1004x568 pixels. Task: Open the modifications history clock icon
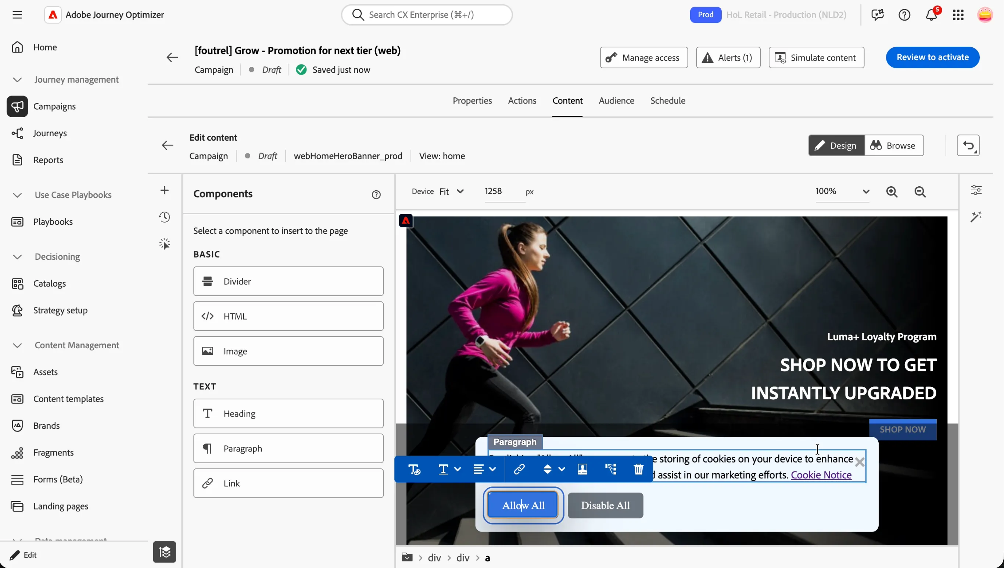point(164,217)
